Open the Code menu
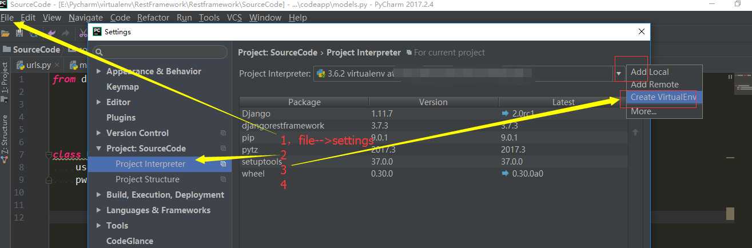 coord(120,18)
